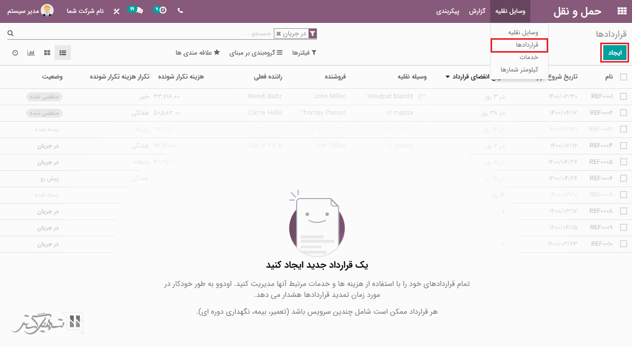The width and height of the screenshot is (632, 347).
Task: Check the box for contract REF0001
Action: [623, 96]
